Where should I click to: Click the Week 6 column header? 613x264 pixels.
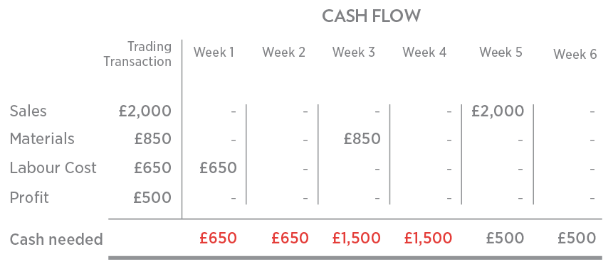575,54
